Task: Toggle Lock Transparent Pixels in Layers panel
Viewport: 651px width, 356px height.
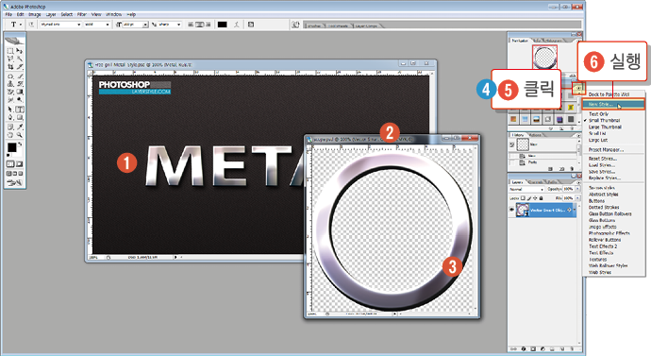Action: point(524,198)
